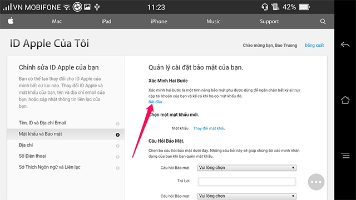356x200 pixels.
Task: Open iPad in the navigation bar
Action: coord(106,21)
